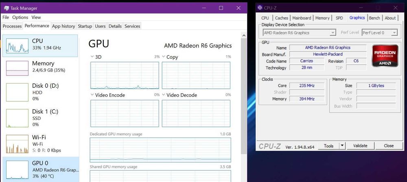
Task: Click the Task Manager title bar icon
Action: [x=7, y=8]
